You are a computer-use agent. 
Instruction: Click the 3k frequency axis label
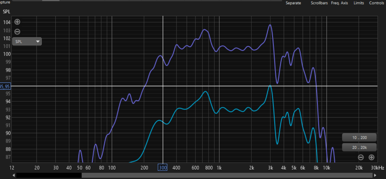pos(270,167)
